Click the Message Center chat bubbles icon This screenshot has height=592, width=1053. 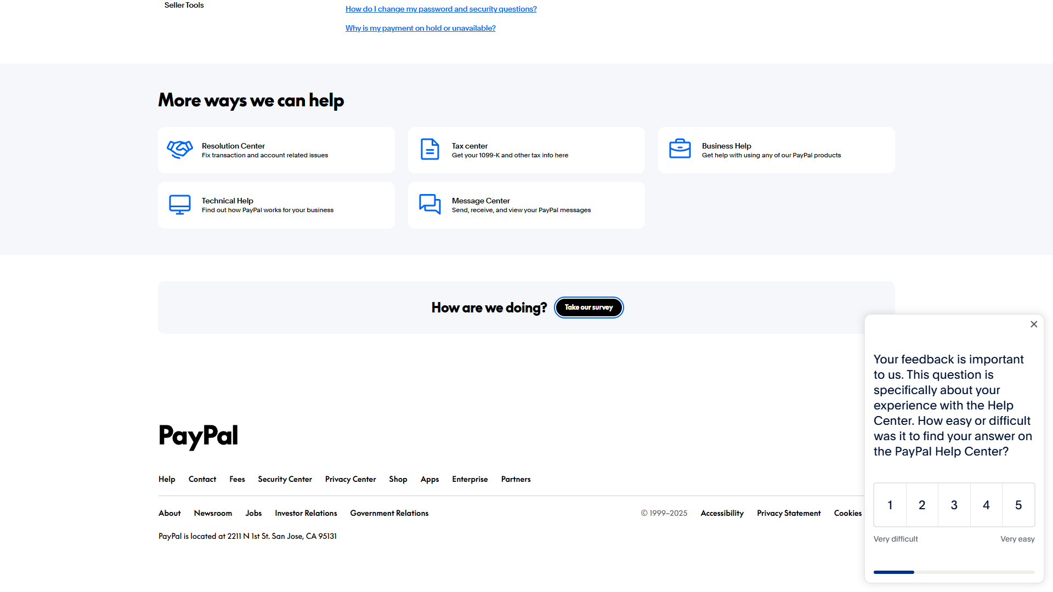(430, 204)
